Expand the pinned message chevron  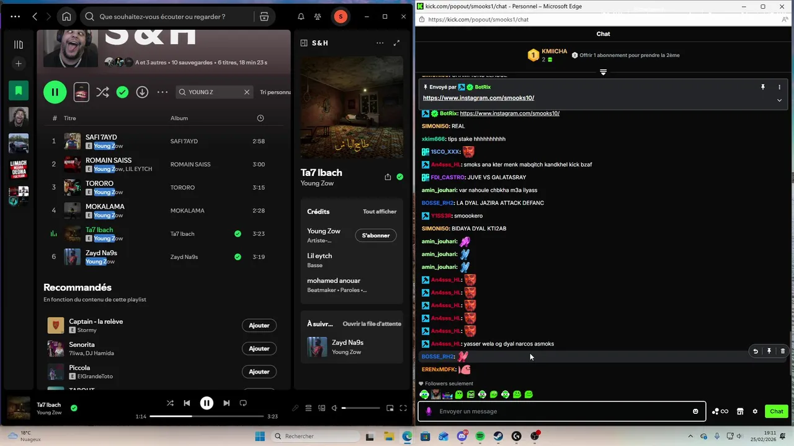coord(780,100)
